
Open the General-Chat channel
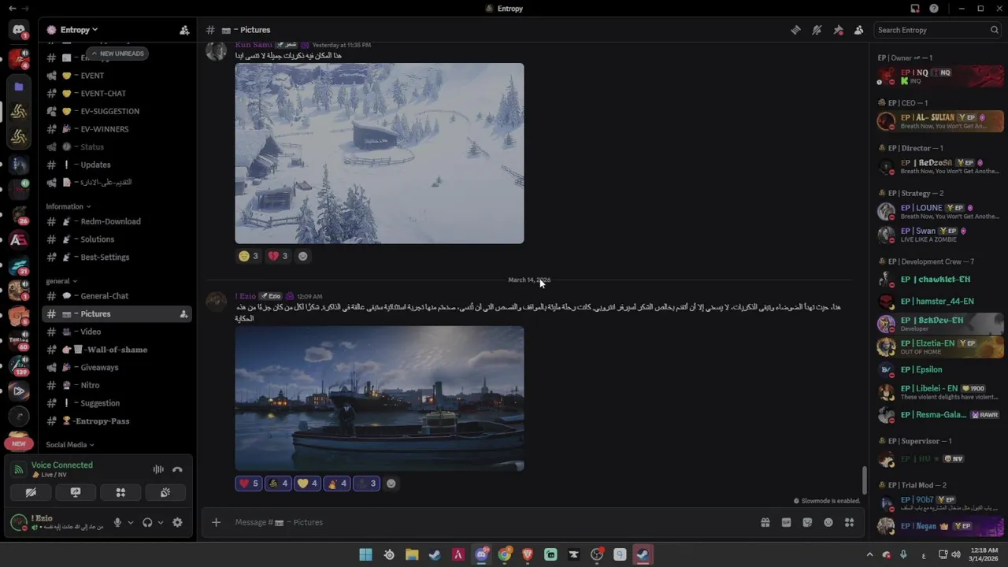117,296
